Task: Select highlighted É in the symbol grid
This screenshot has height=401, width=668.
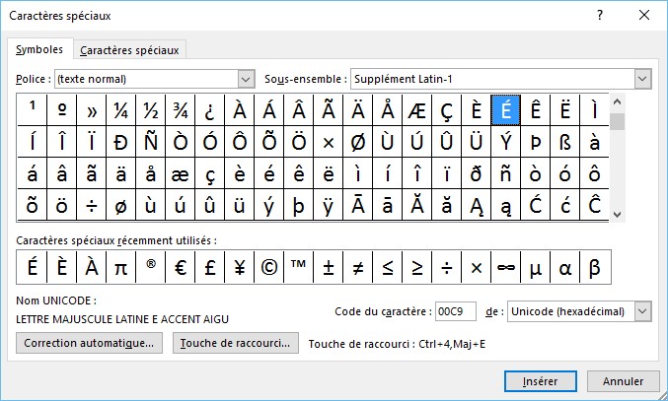Action: click(505, 110)
